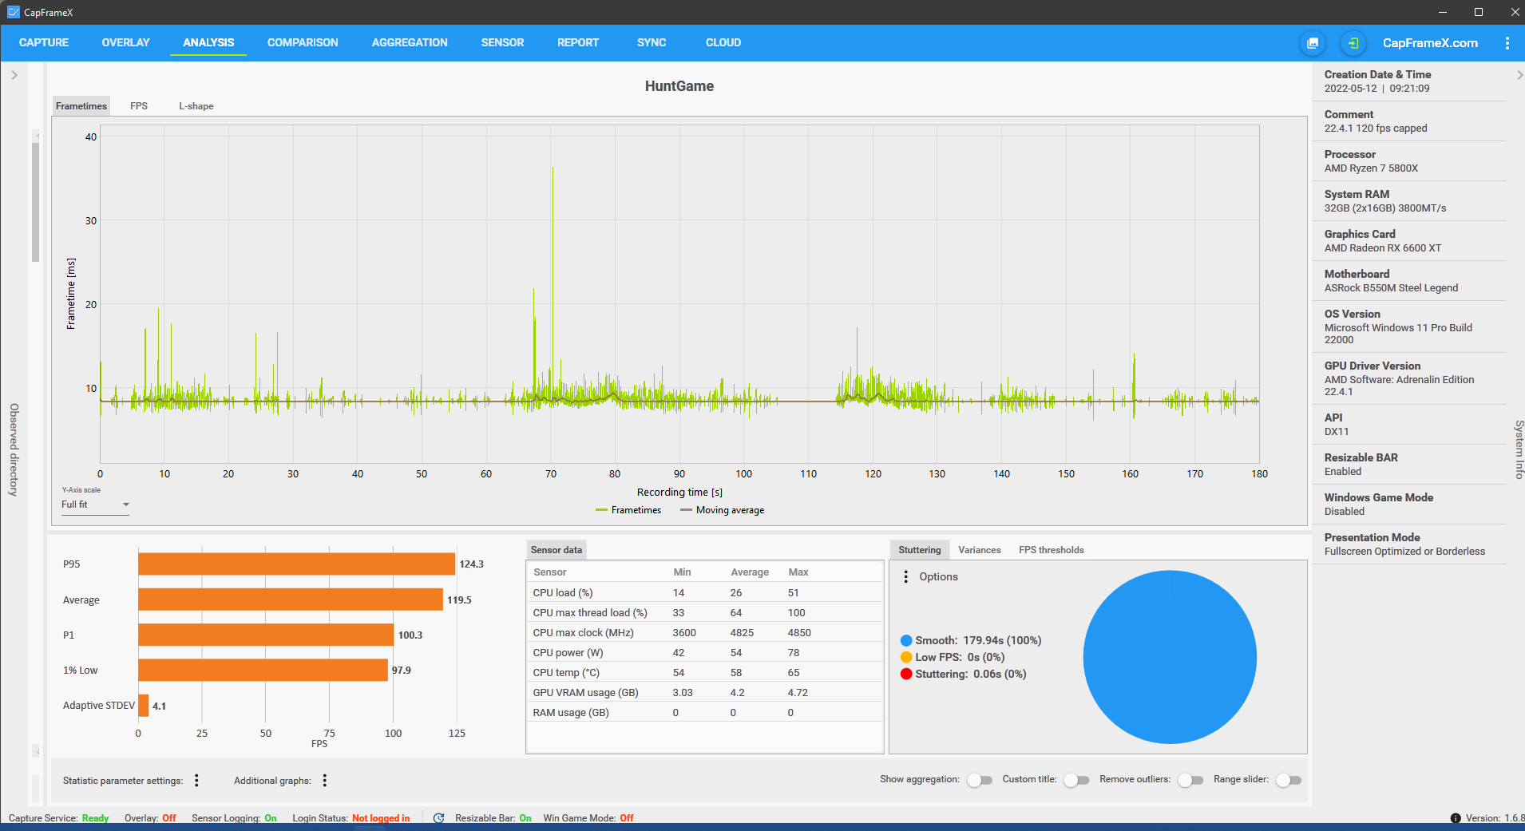Select the Stuttering tab
Viewport: 1525px width, 831px height.
click(920, 550)
